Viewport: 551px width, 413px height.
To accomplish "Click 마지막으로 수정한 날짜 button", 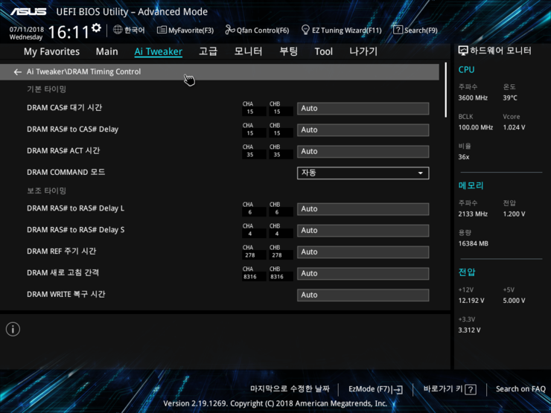I will coord(290,388).
